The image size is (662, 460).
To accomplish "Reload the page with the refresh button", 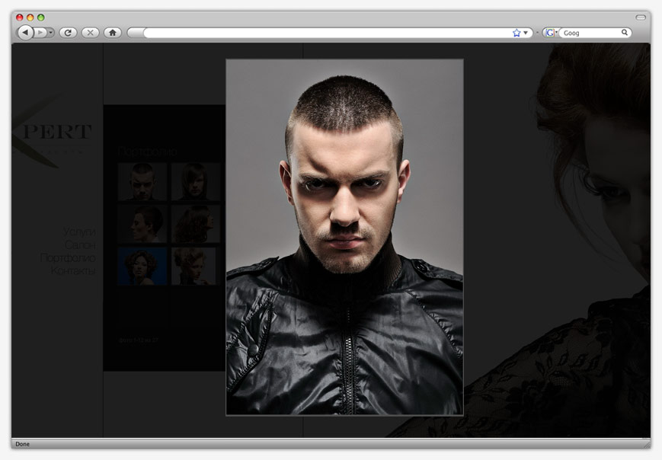I will (x=68, y=33).
